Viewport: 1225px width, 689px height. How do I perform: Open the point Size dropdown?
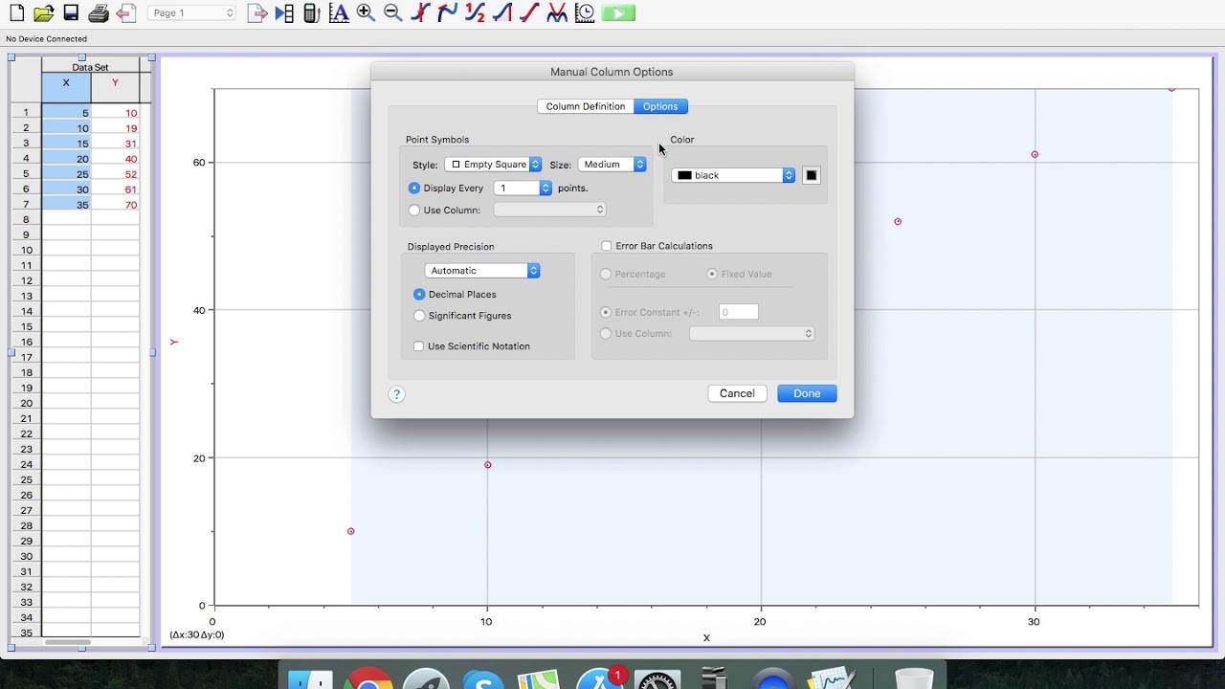pyautogui.click(x=612, y=165)
